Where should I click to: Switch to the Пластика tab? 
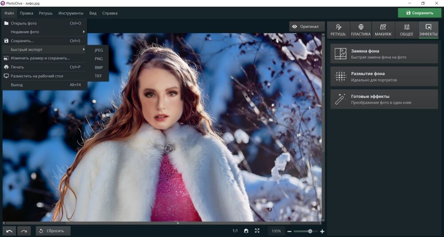click(361, 30)
